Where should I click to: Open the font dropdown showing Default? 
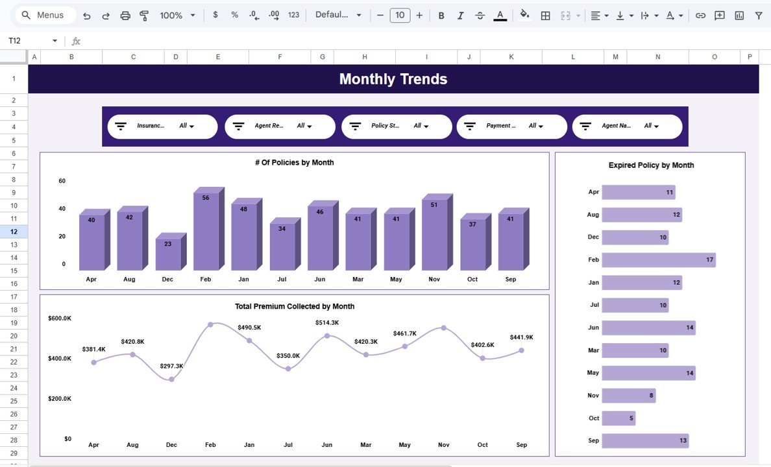337,14
